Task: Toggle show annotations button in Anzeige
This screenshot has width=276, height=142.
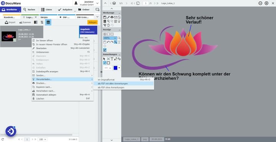Action: 105,50
